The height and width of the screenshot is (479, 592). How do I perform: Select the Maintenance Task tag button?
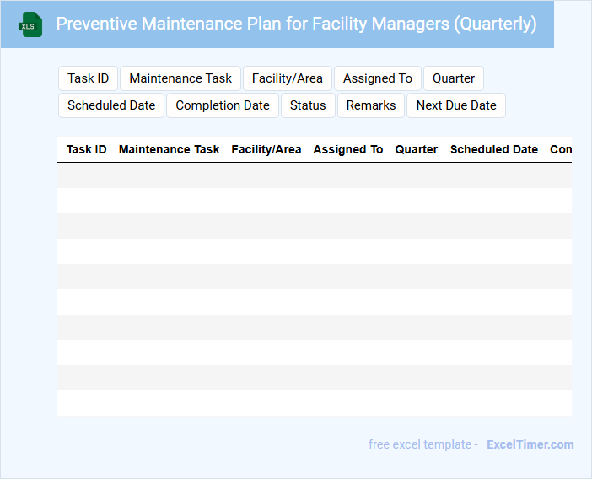180,78
